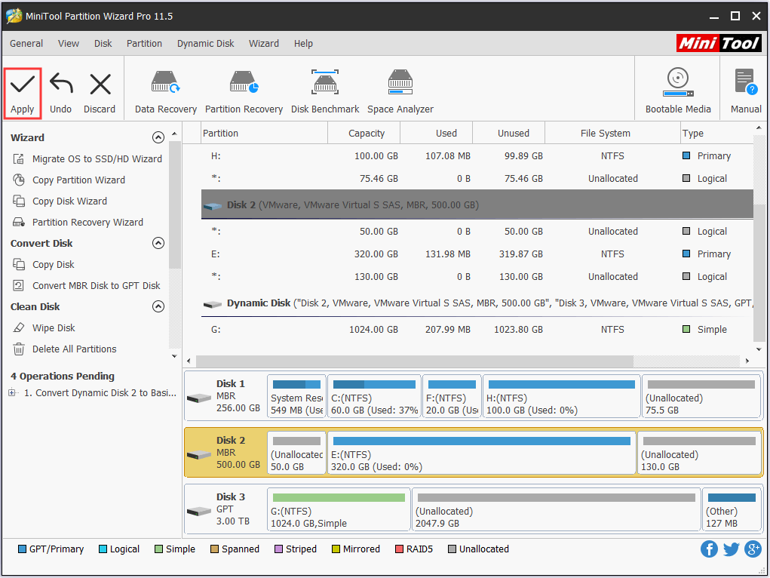Select 2047.9 GB unallocated block on Disk 3
Screen dimensions: 770x578
[556, 509]
